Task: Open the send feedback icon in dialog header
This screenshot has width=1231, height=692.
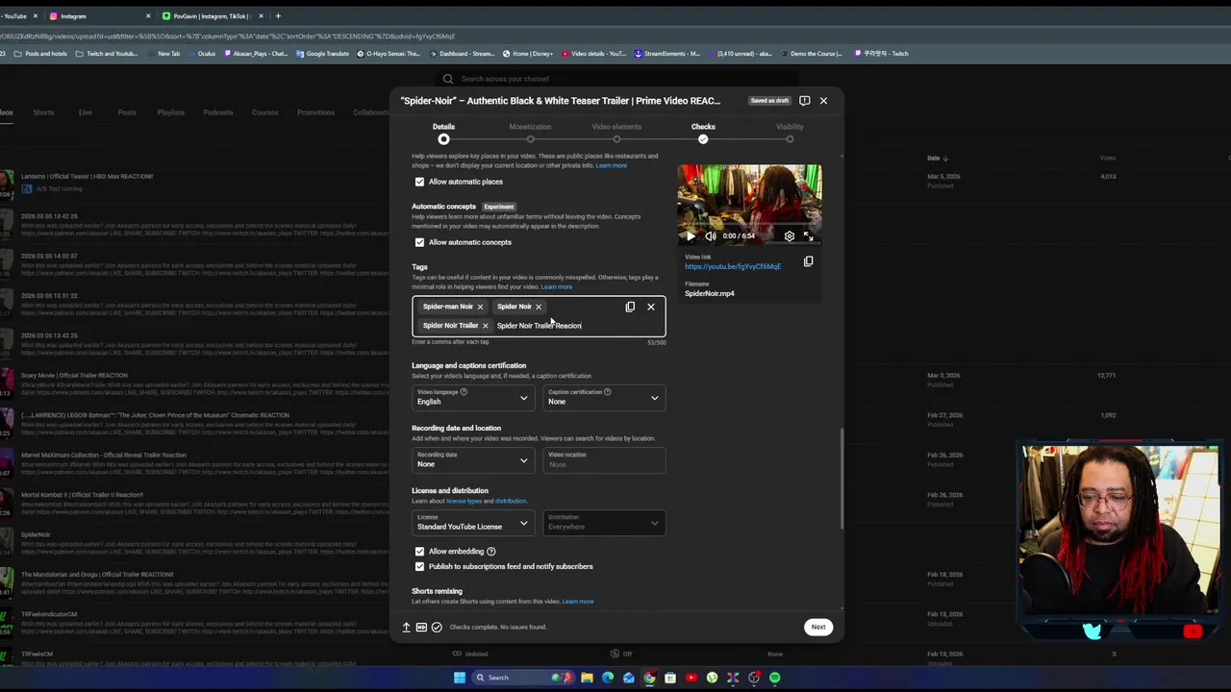Action: pyautogui.click(x=804, y=100)
